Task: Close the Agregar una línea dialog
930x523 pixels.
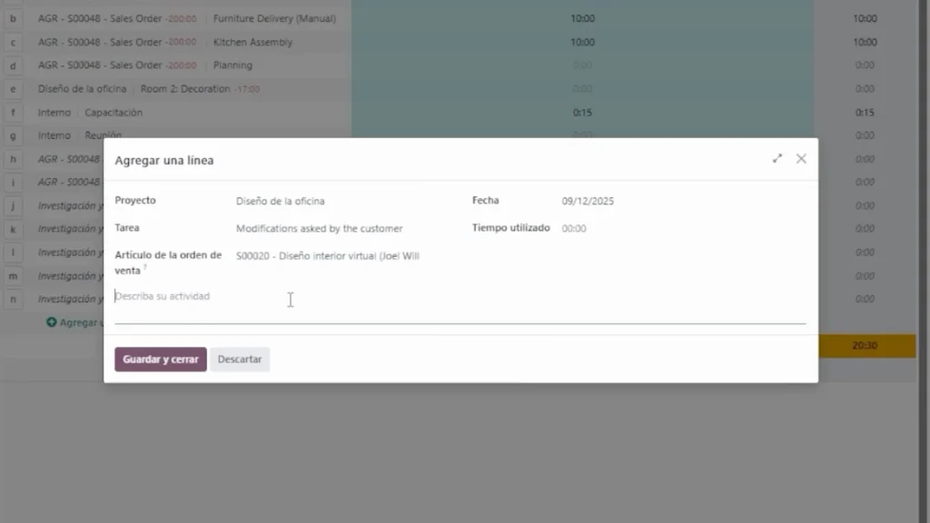Action: 801,159
